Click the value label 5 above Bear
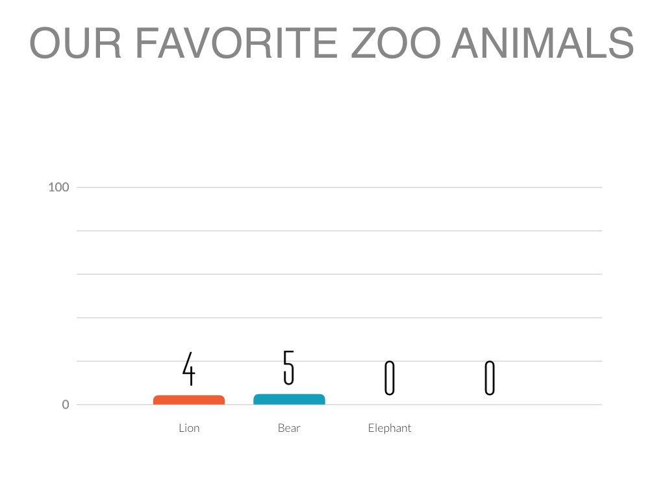 click(x=289, y=367)
